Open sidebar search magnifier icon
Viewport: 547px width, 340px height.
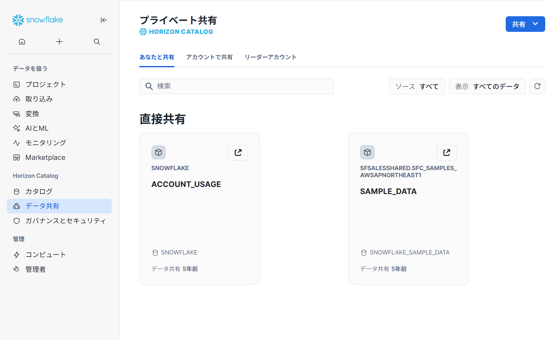tap(97, 42)
